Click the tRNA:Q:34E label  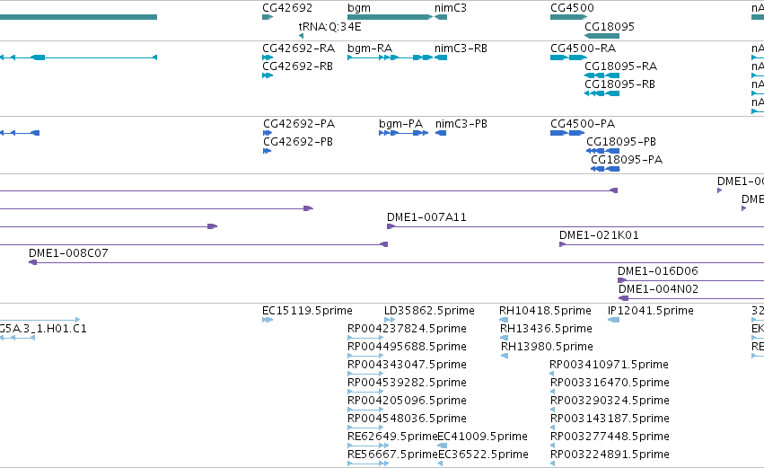tap(329, 27)
